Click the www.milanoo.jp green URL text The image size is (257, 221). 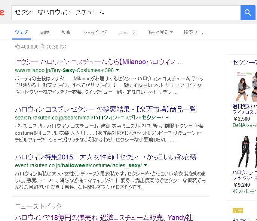(64, 70)
